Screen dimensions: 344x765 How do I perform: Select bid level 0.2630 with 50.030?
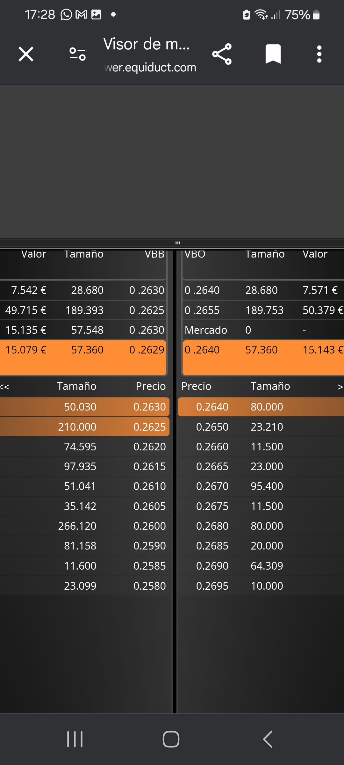coord(84,407)
